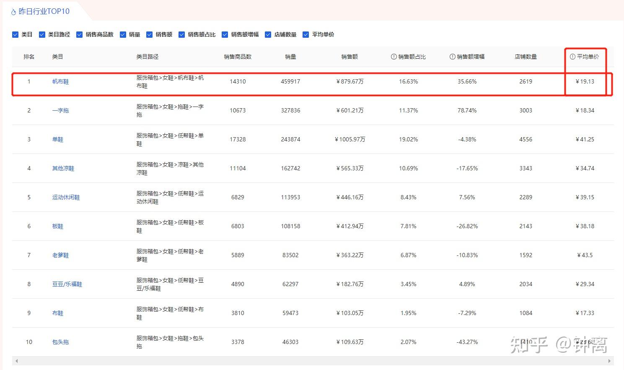Click the sales volume 459917 cell
This screenshot has height=370, width=624.
tap(290, 81)
